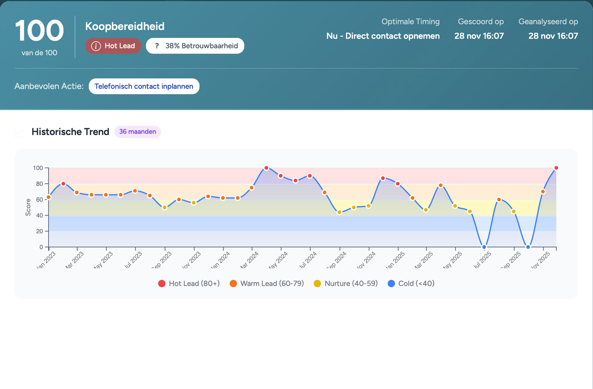The image size is (593, 389).
Task: Select the red Hot Lead legend dot
Action: click(x=162, y=283)
